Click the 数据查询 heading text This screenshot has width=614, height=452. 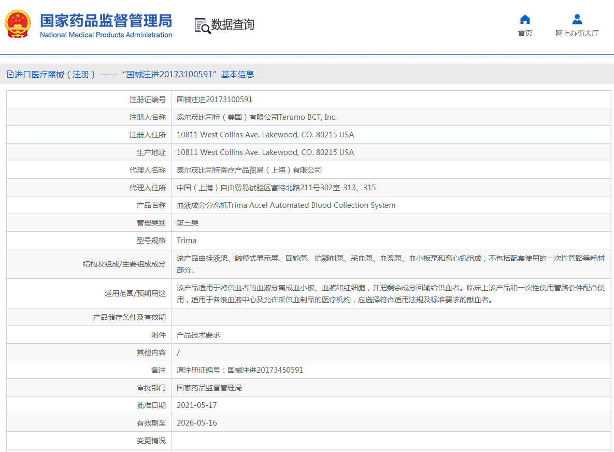[233, 24]
